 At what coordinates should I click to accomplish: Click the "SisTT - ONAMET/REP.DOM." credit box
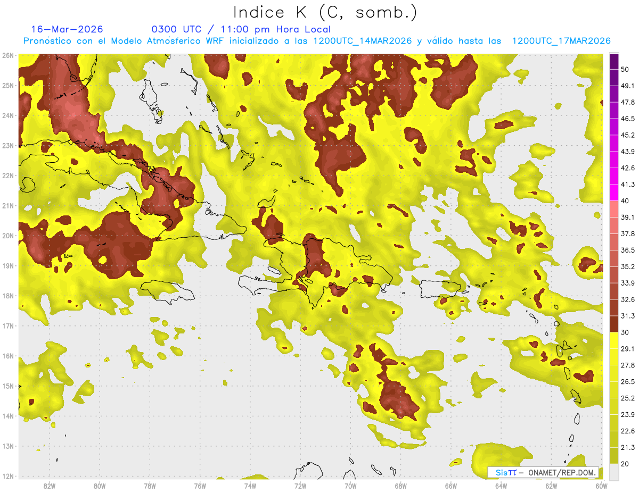click(x=543, y=472)
